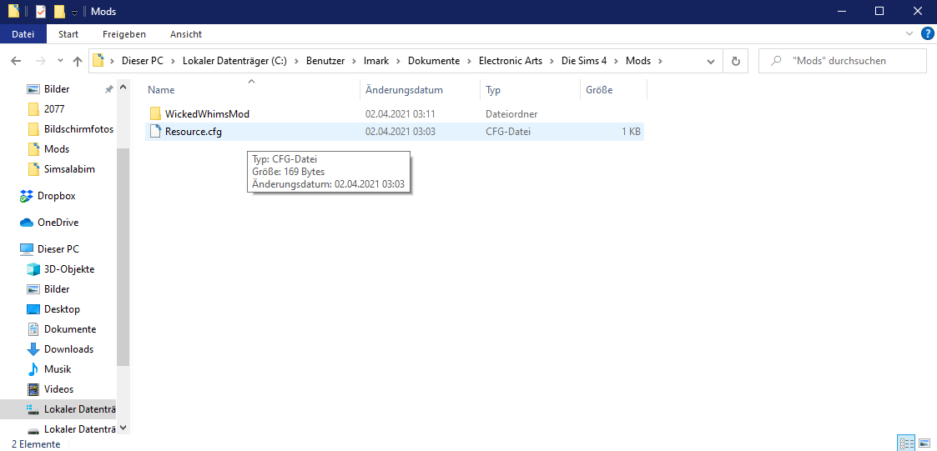Expand the chevron after Mods breadcrumb
Screen dimensions: 937x451
(660, 61)
